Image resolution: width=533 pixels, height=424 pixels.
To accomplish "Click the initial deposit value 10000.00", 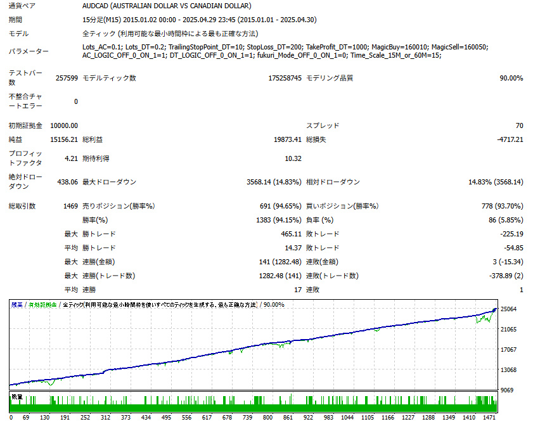I will (x=64, y=125).
